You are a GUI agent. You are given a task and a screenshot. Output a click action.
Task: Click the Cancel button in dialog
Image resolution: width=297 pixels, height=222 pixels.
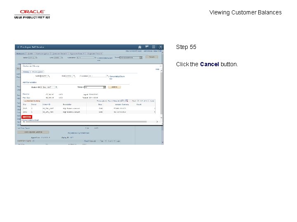[x=27, y=117]
